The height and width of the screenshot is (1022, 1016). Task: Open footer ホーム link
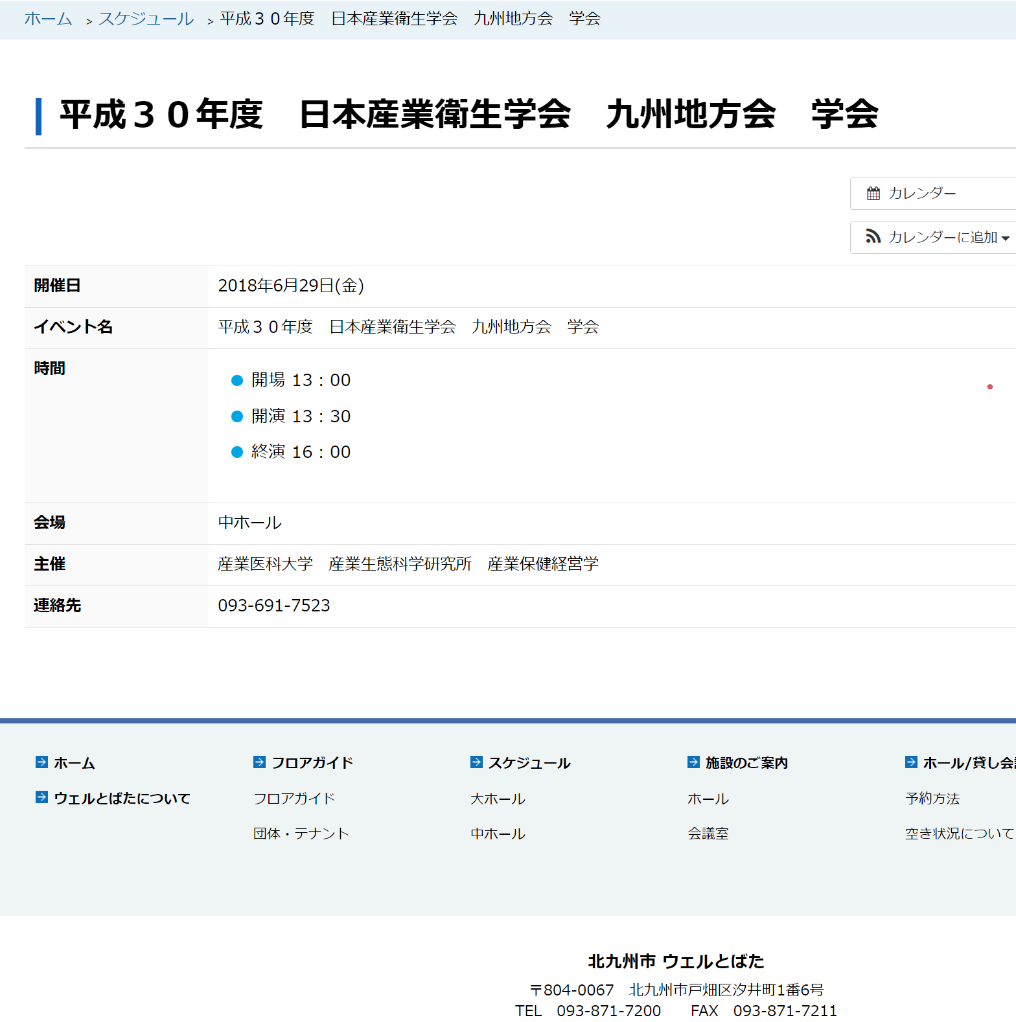(x=75, y=763)
